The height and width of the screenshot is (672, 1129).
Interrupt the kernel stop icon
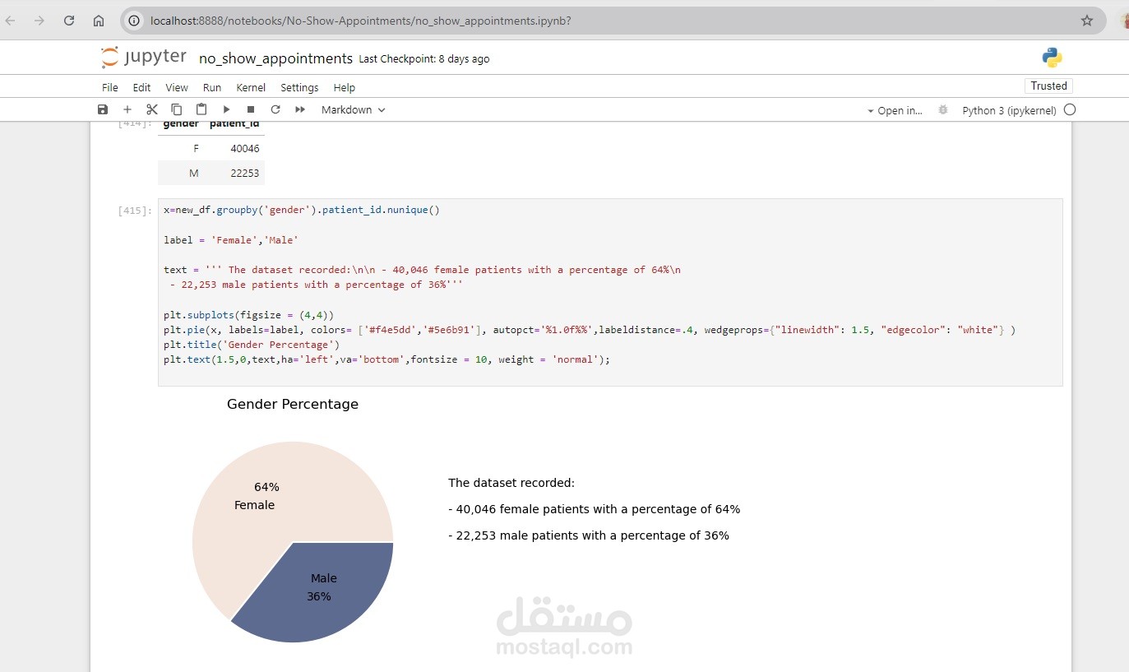[x=251, y=109]
